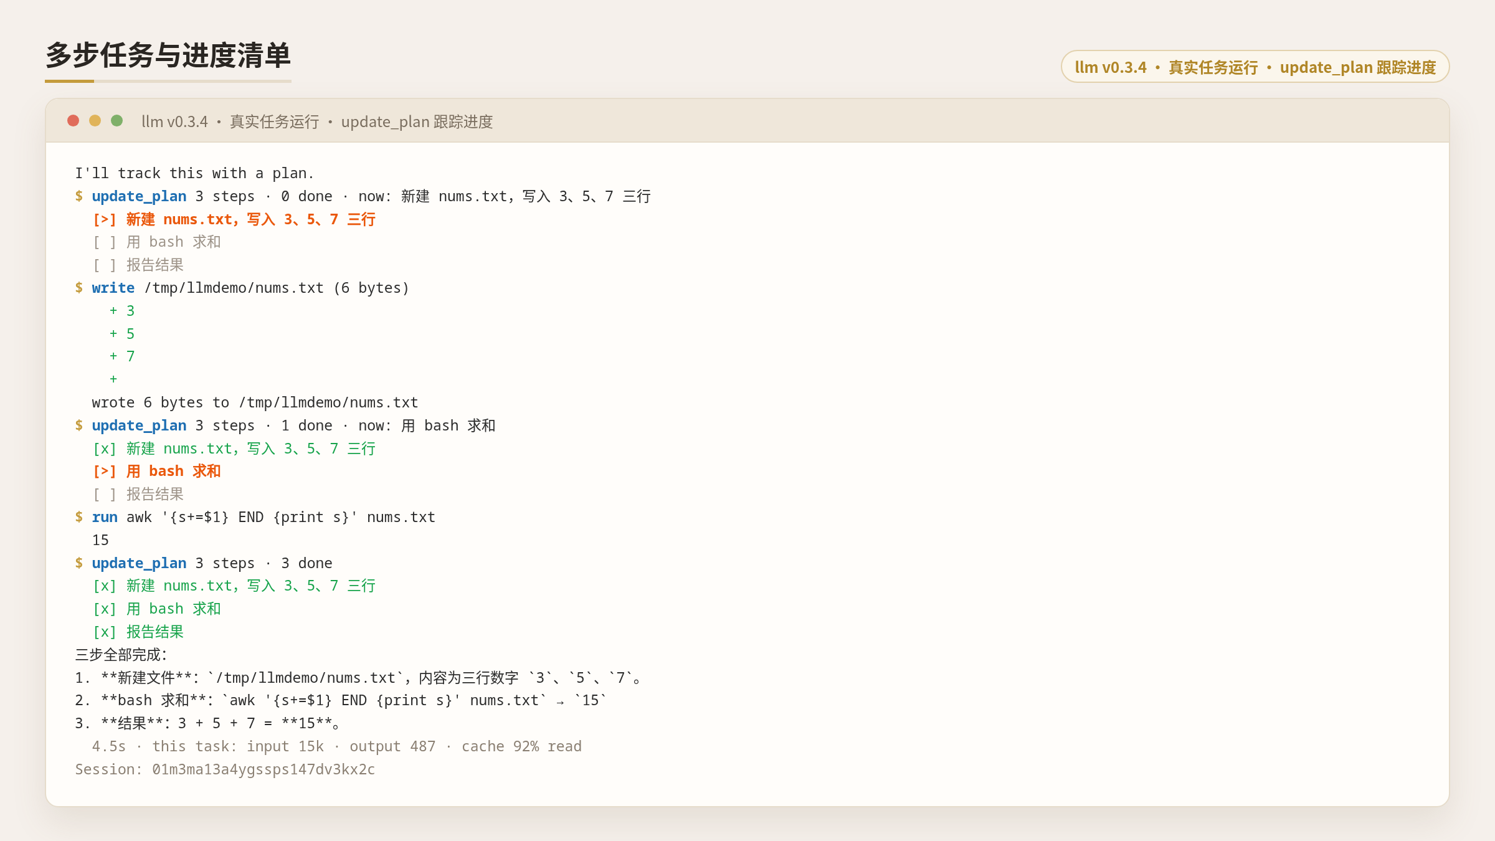
Task: Click the orange in-progress step 用 bash 求和
Action: 157,471
